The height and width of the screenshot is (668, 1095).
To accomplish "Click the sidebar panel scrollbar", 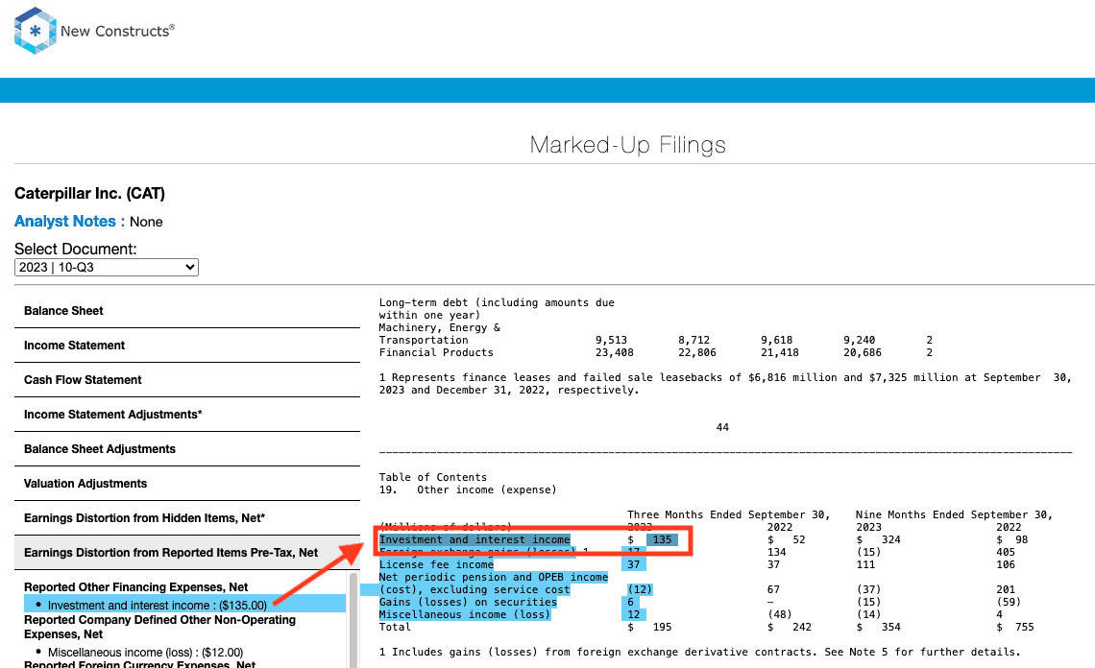I will 353,620.
